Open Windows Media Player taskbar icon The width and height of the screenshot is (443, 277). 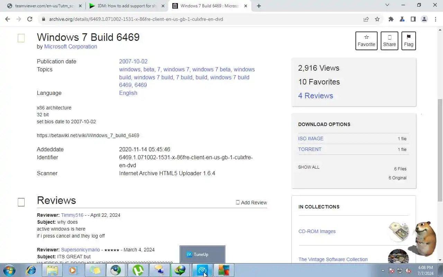point(73,270)
